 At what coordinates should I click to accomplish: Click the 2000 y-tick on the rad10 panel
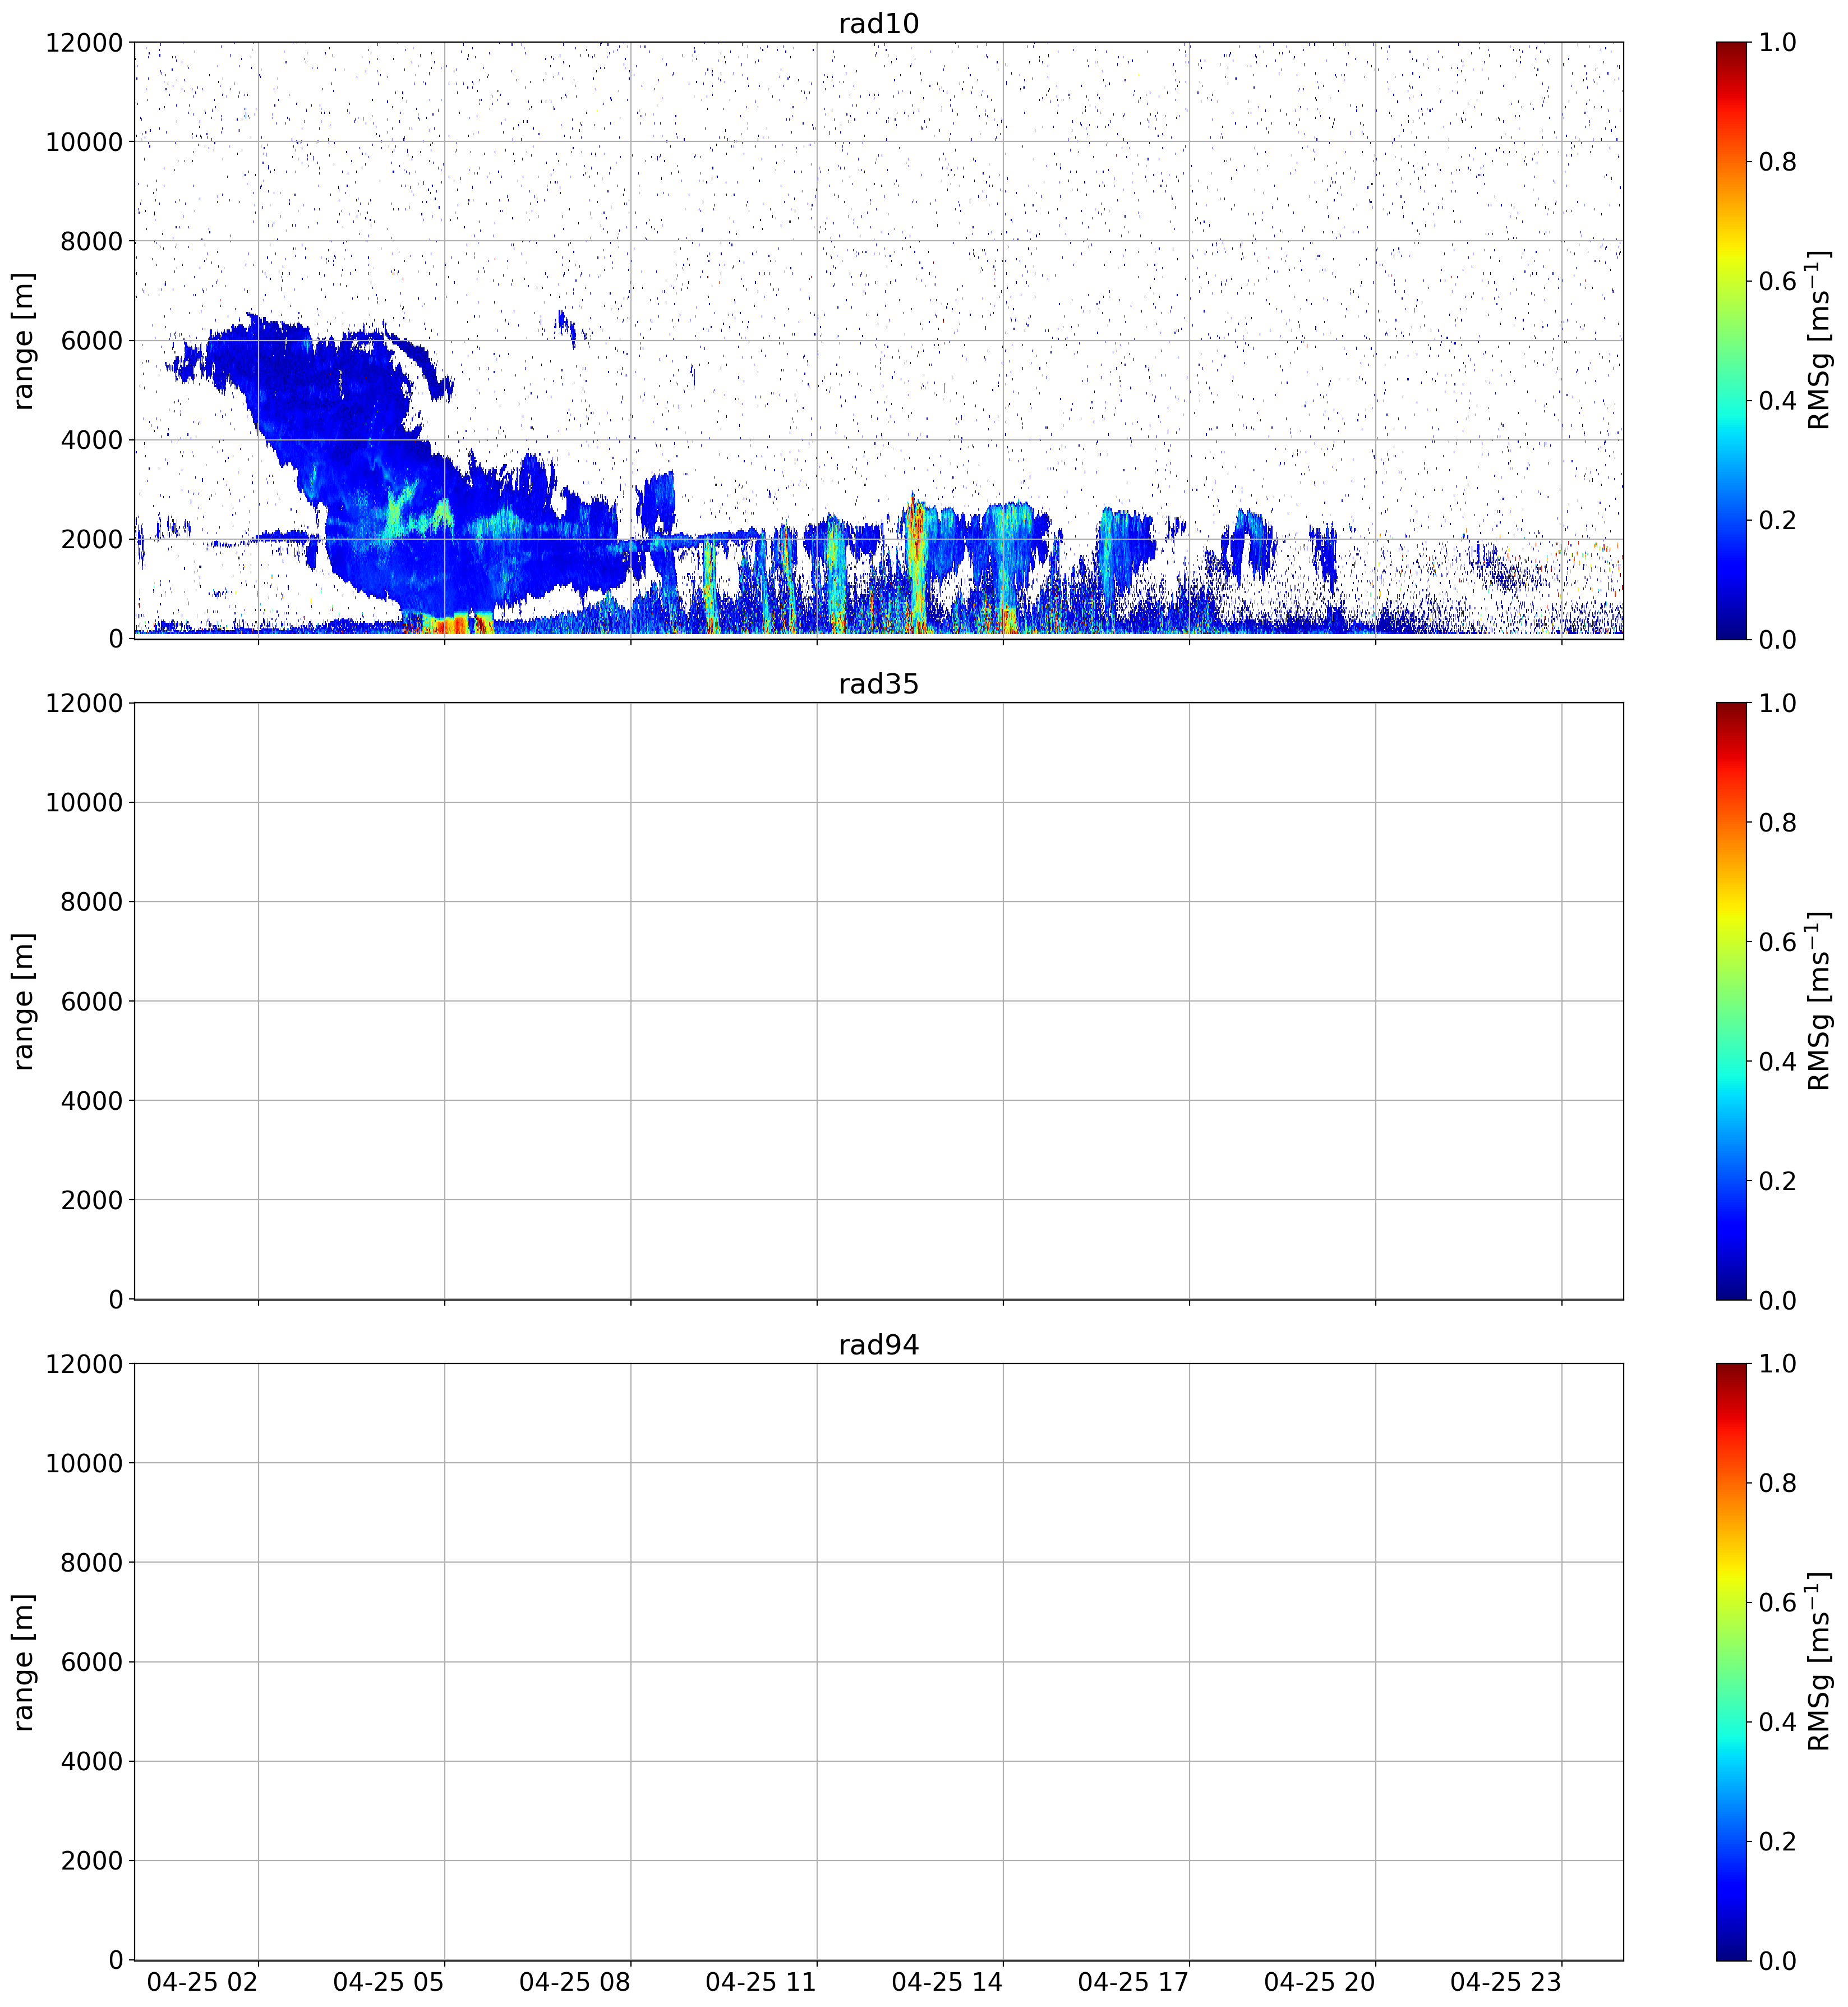point(92,540)
